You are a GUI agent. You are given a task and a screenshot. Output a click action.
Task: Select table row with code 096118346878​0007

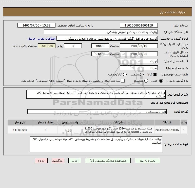tap(97, 130)
